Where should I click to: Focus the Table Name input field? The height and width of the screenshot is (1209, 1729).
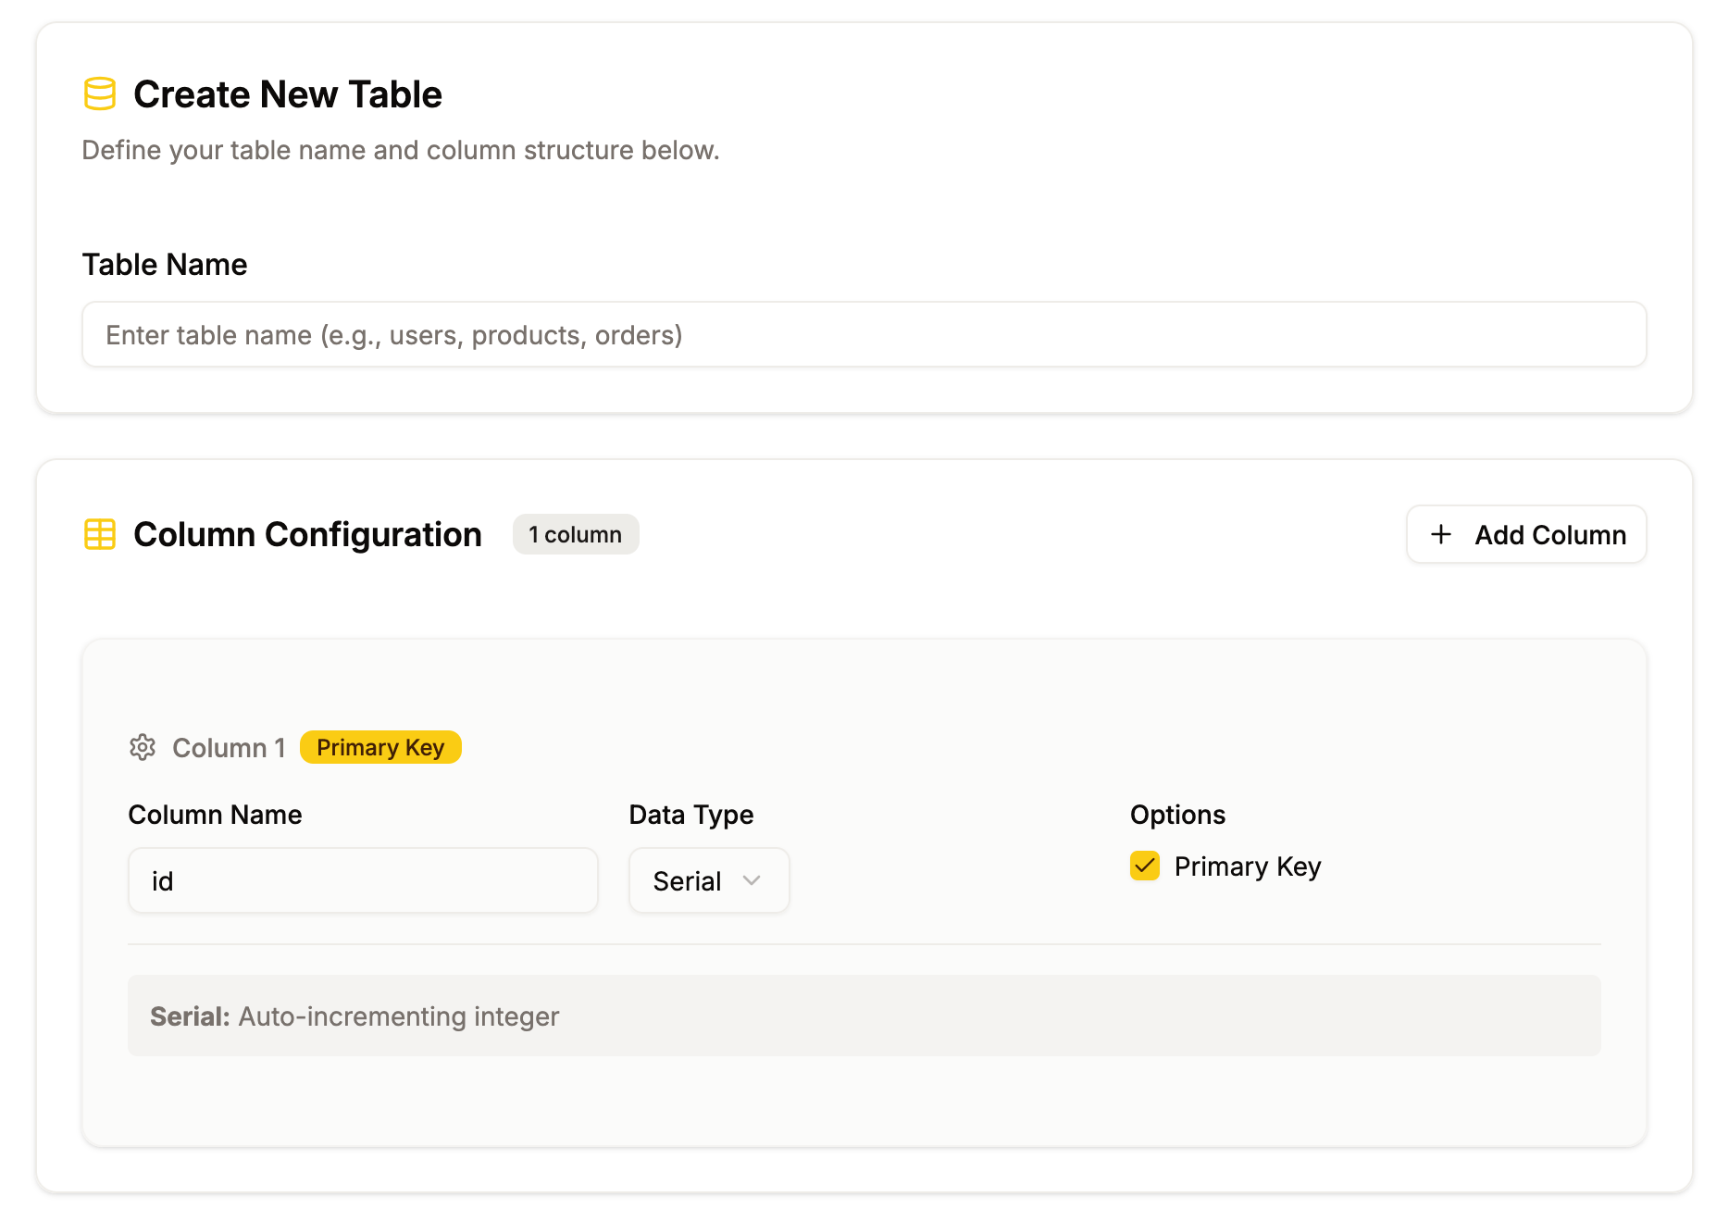coord(864,334)
